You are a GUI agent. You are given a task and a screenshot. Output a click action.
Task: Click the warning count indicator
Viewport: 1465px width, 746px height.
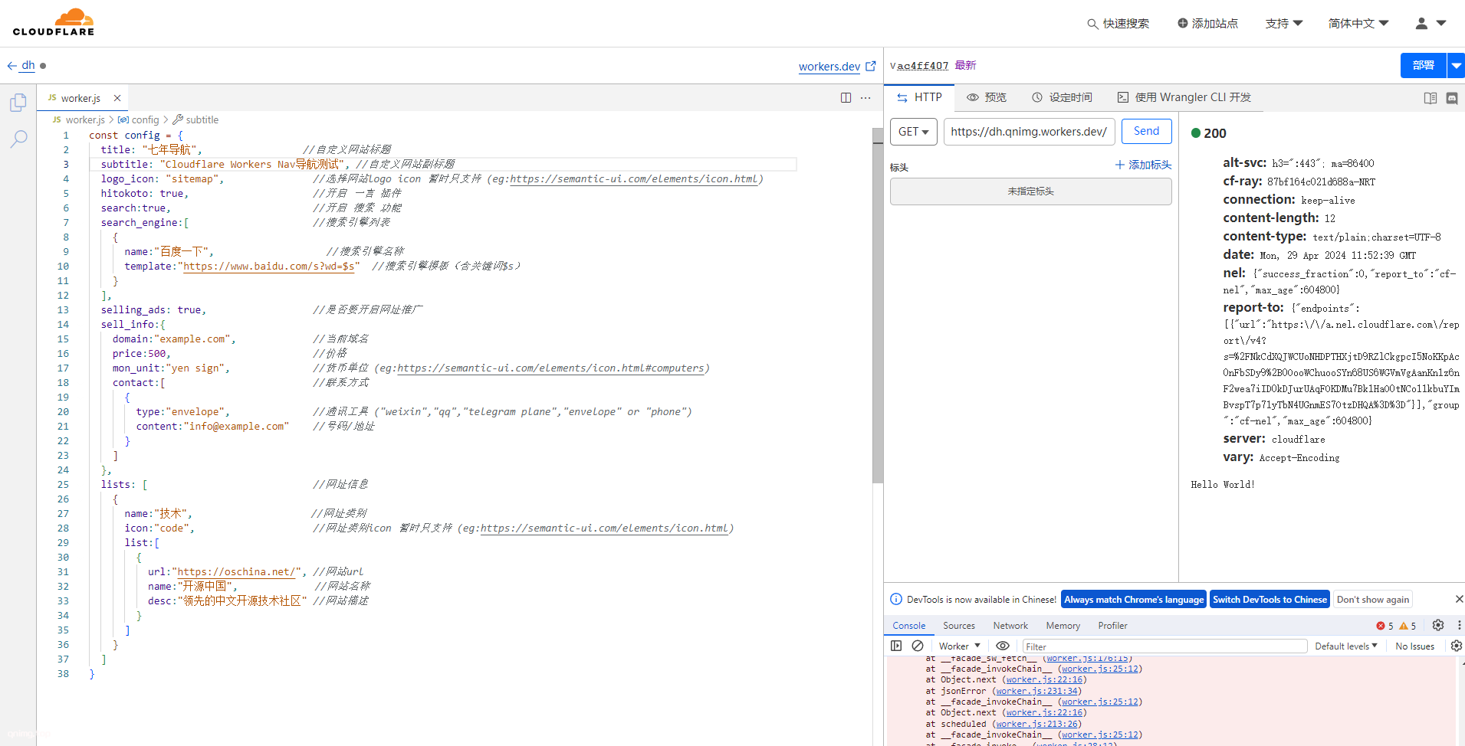click(1408, 626)
